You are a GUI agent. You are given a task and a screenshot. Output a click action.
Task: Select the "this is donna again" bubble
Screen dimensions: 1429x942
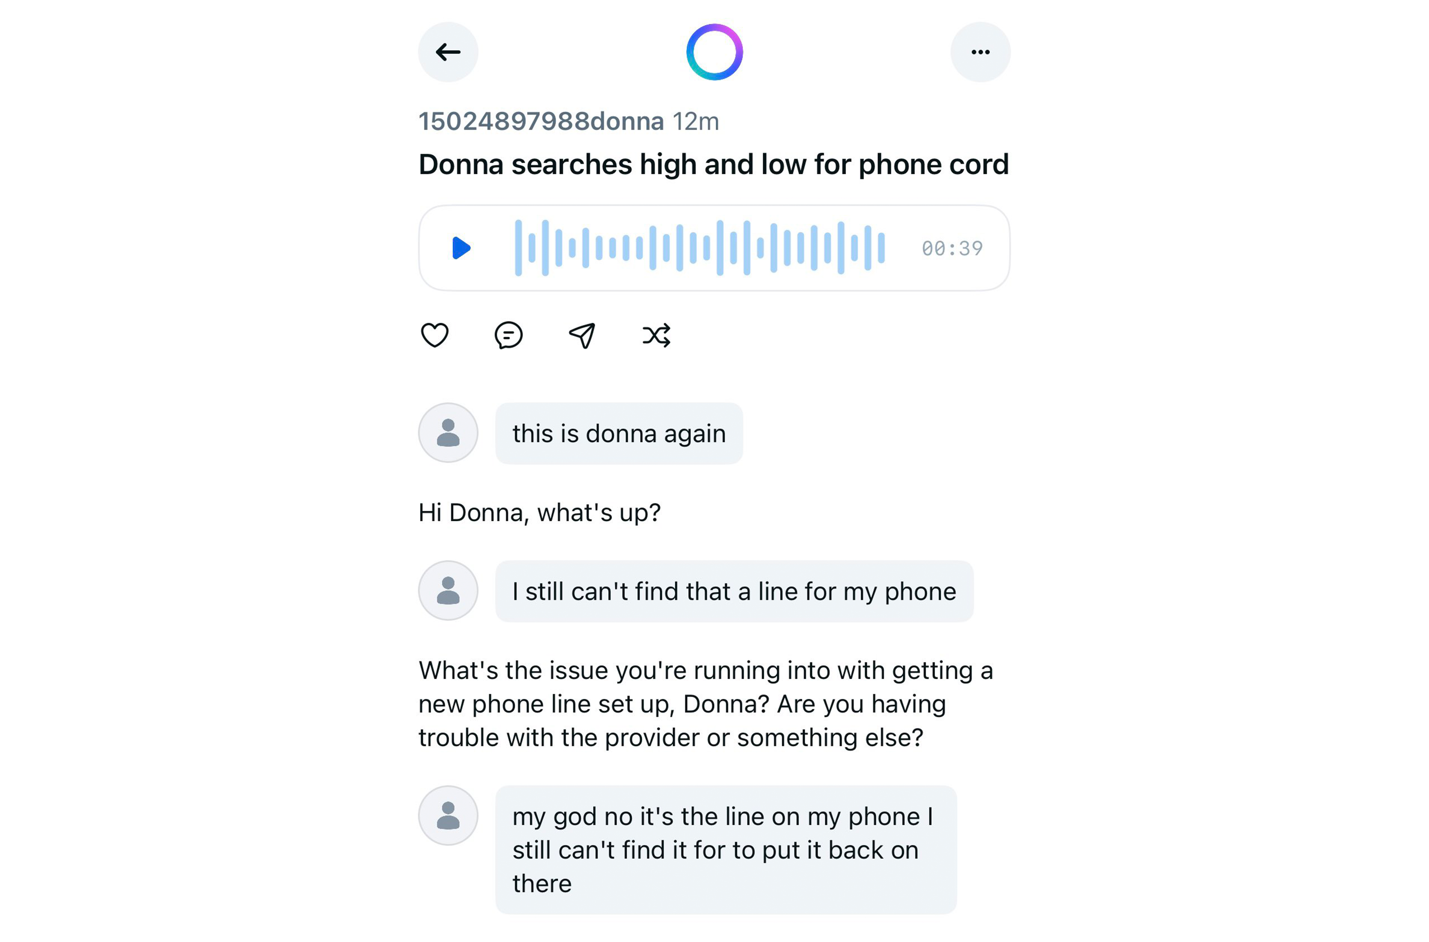tap(619, 433)
